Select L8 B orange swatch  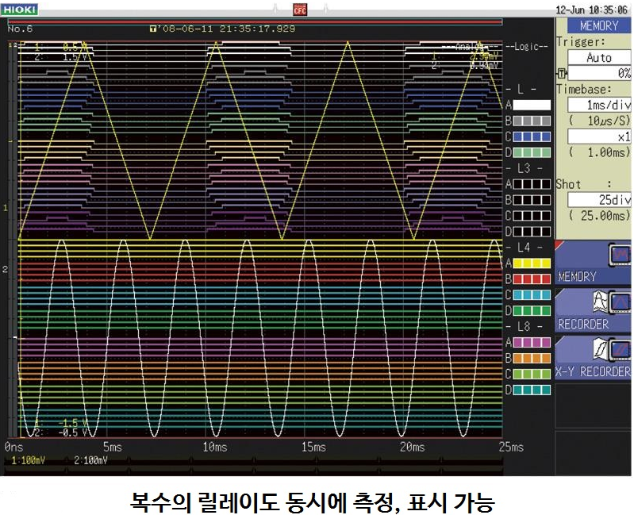click(x=532, y=359)
